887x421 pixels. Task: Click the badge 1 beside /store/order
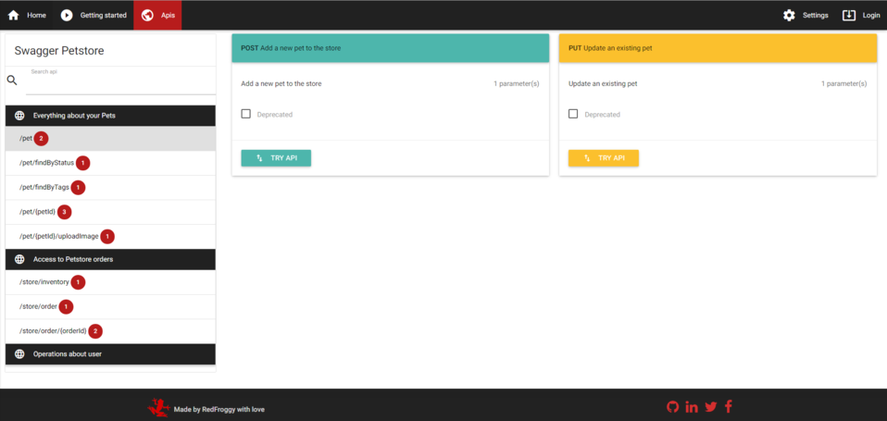coord(66,306)
